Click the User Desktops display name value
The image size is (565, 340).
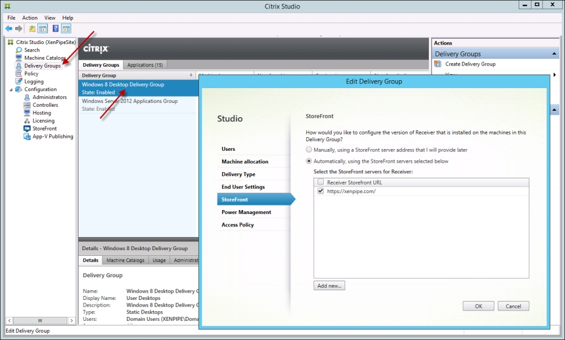click(x=144, y=298)
